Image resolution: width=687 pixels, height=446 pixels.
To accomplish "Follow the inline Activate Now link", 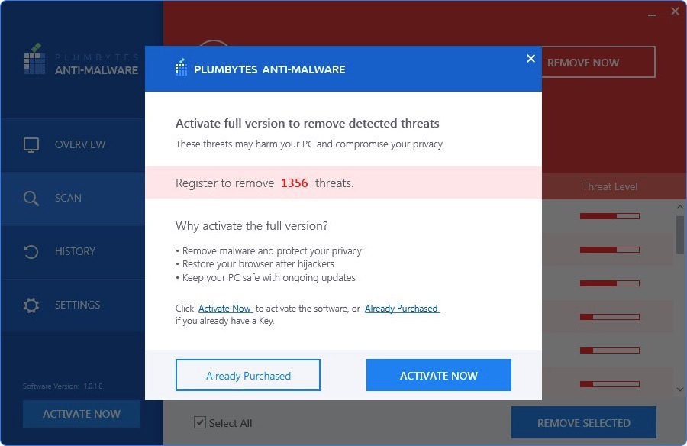I will point(225,309).
